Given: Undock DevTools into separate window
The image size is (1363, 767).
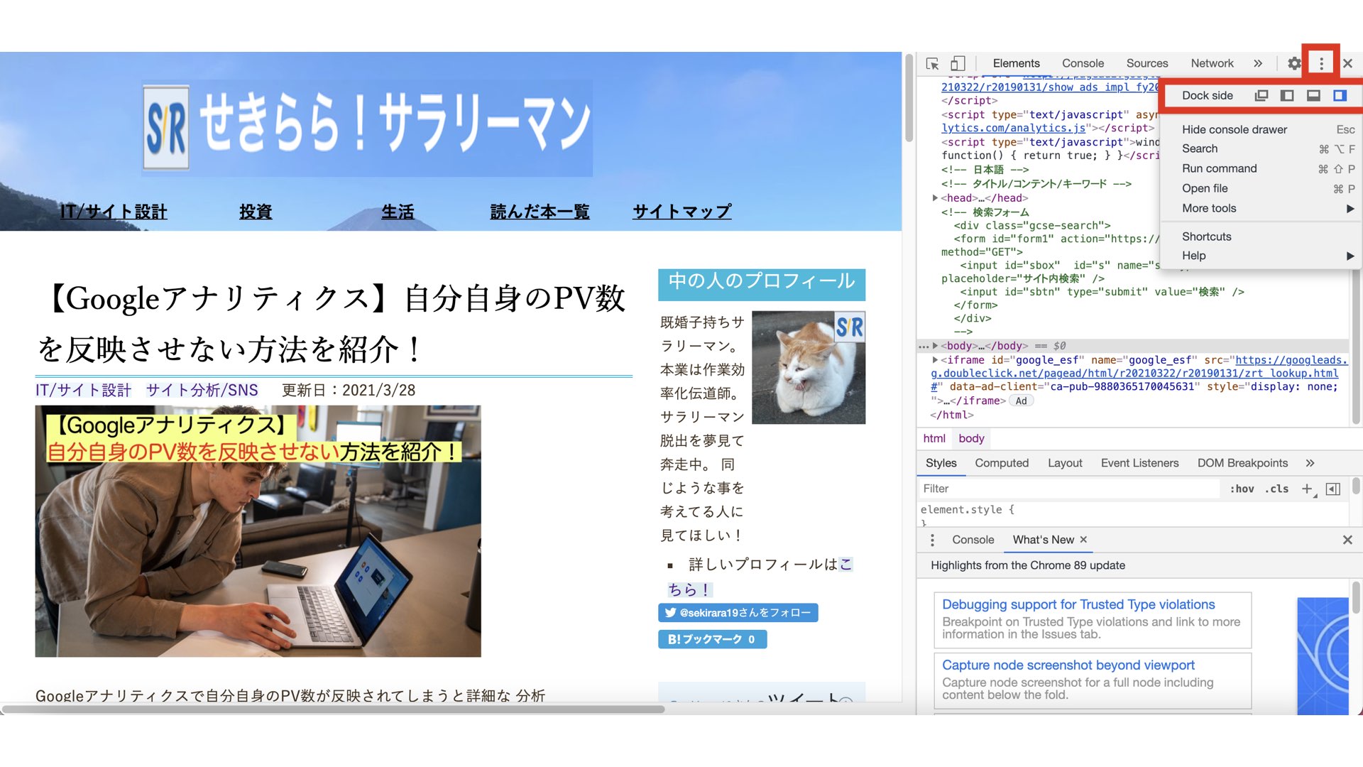Looking at the screenshot, I should point(1261,95).
